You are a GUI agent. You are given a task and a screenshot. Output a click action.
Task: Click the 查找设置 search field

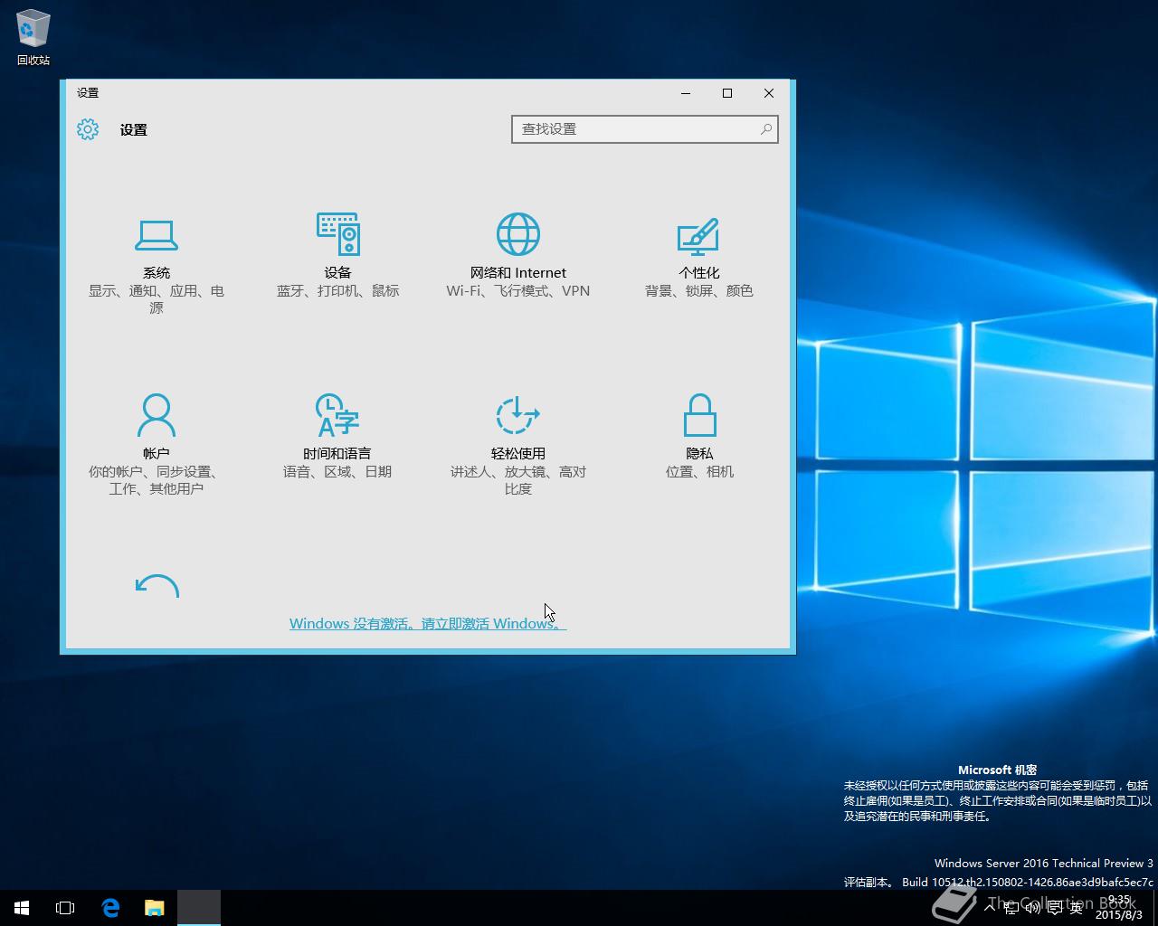pyautogui.click(x=644, y=129)
